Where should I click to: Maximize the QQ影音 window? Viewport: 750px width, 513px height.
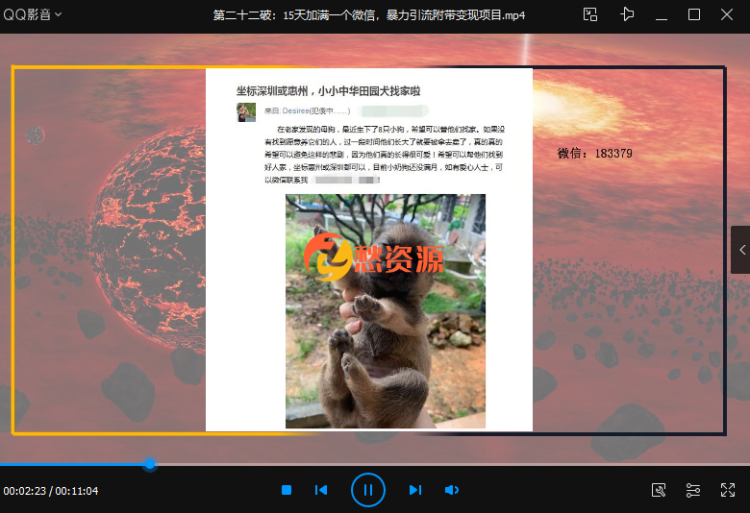(x=694, y=14)
